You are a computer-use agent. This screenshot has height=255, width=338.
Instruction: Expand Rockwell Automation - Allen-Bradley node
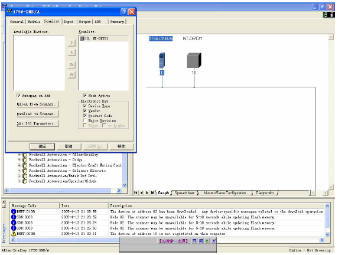click(19, 155)
